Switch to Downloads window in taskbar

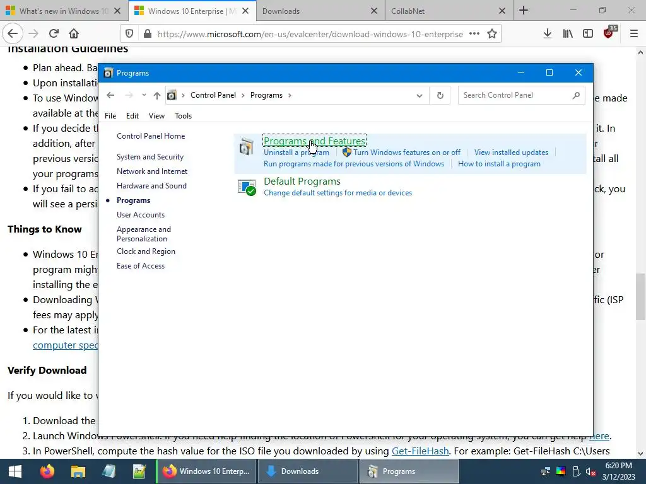coord(308,471)
